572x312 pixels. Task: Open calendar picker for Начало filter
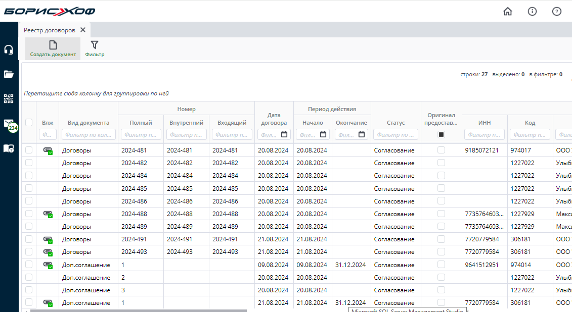[323, 135]
